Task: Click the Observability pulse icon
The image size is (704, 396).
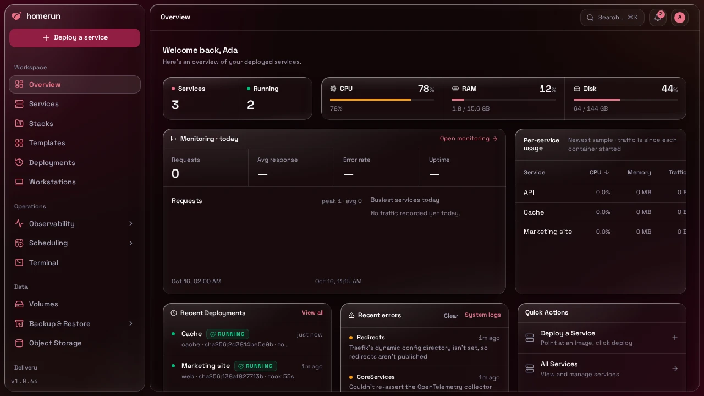Action: pyautogui.click(x=19, y=223)
